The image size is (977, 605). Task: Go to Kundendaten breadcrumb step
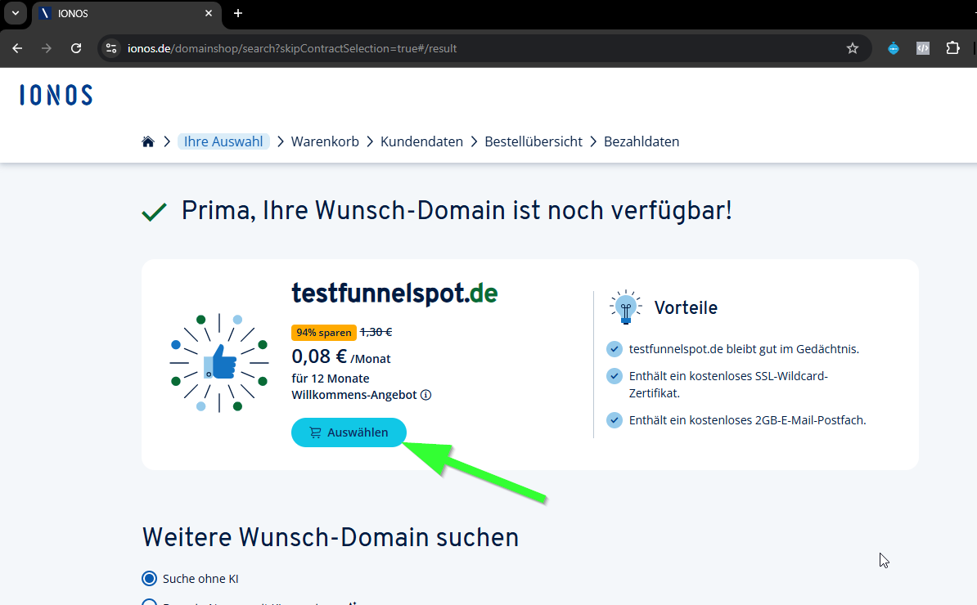(x=422, y=141)
